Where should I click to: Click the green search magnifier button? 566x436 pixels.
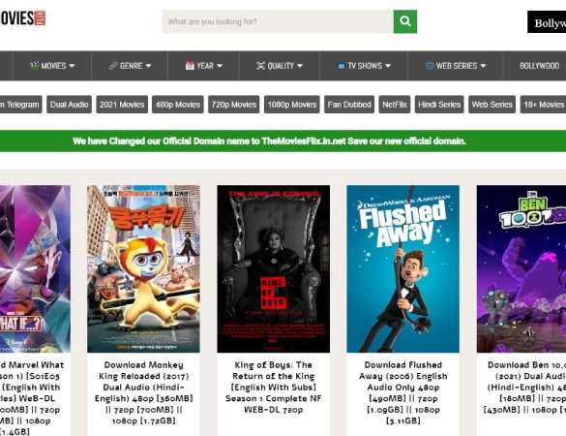pyautogui.click(x=405, y=21)
